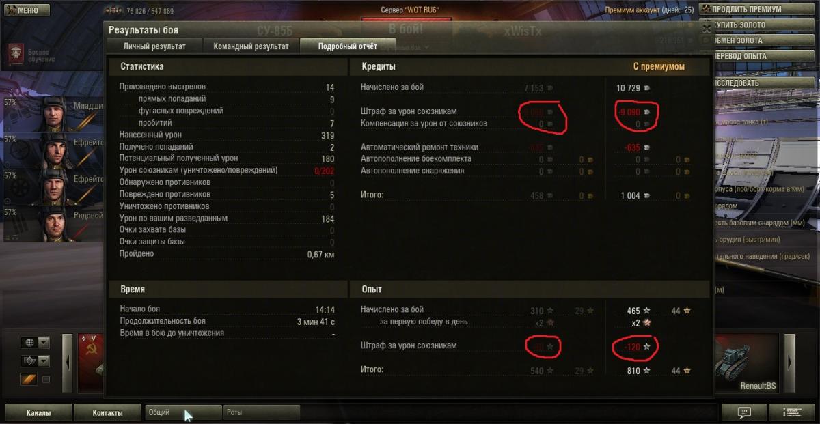The image size is (820, 424).
Task: Click the Каналы button
Action: (38, 412)
